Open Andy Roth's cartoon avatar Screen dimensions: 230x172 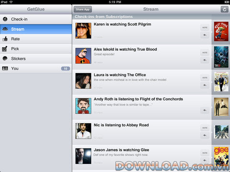click(x=83, y=106)
